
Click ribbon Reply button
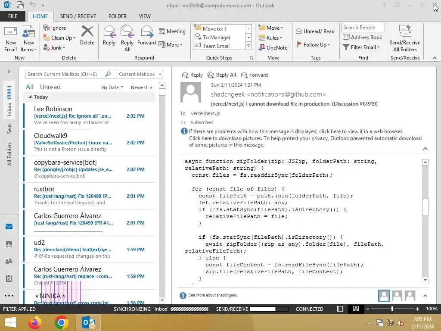click(x=109, y=35)
